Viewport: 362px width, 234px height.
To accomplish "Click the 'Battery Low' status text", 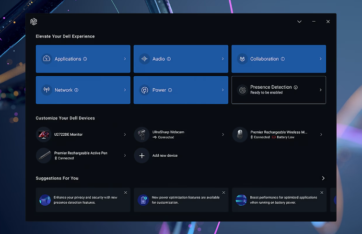I will (x=286, y=137).
